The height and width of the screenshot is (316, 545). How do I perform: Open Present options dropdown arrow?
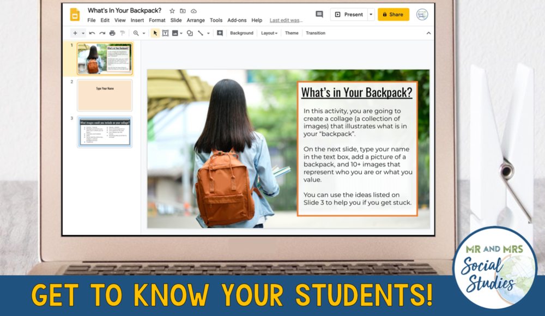(x=371, y=15)
